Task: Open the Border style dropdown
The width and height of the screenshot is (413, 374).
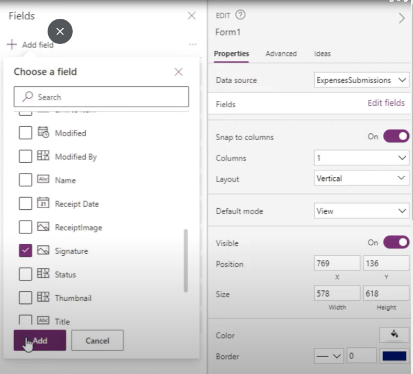Action: (x=329, y=356)
